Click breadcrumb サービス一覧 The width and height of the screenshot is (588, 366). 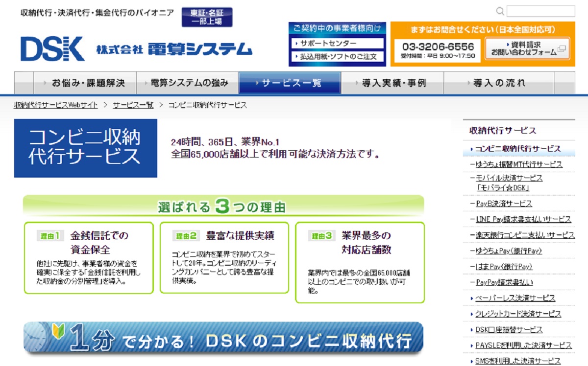pos(133,105)
